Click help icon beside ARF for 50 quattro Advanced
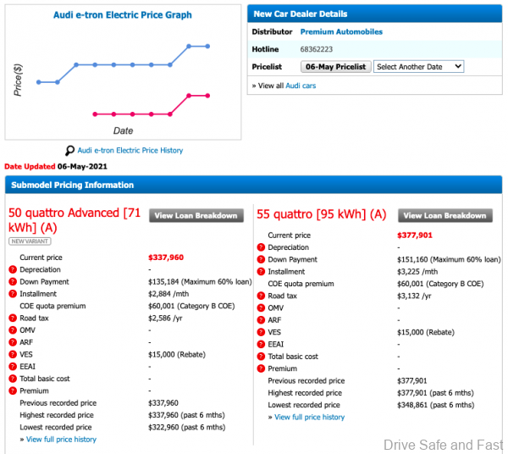Viewport: 508px width, 454px height. 13,342
